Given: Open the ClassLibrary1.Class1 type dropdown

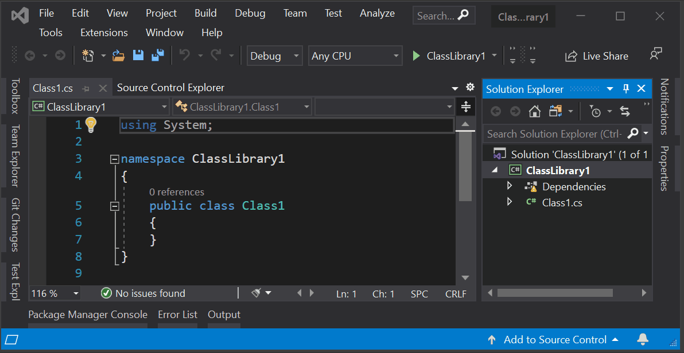Looking at the screenshot, I should point(242,107).
